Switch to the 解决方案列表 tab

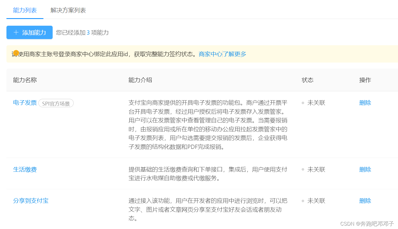(68, 10)
